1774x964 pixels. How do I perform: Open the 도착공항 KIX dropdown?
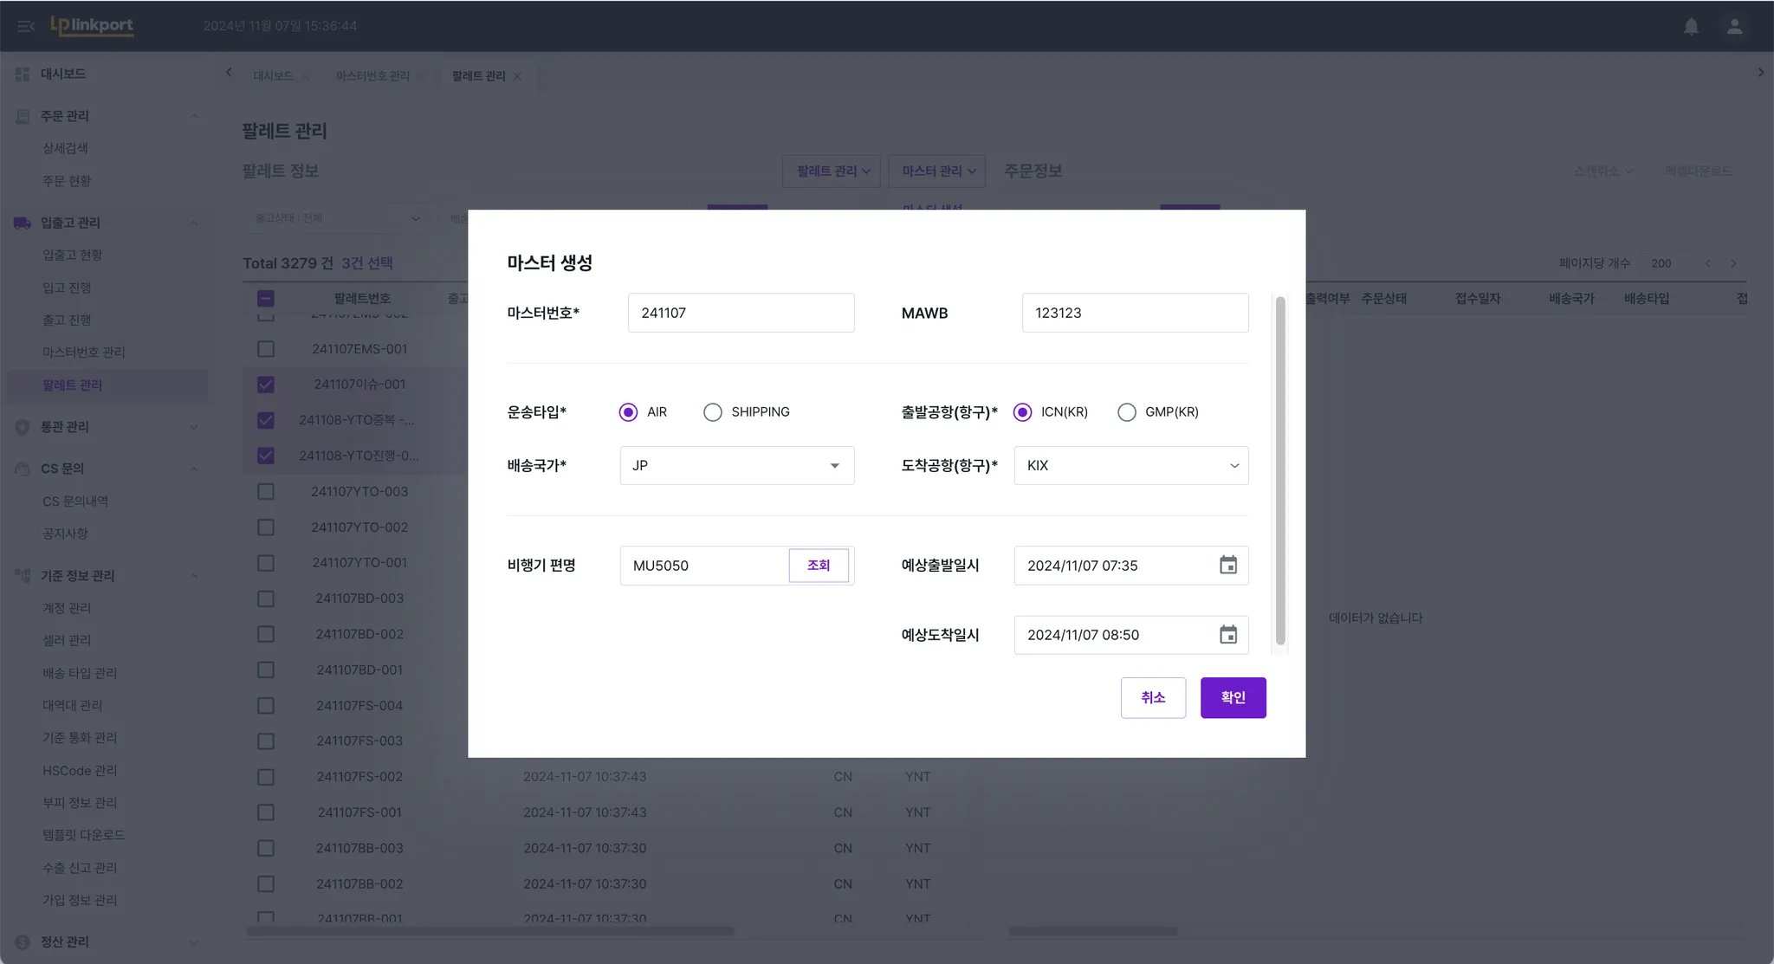(x=1130, y=466)
